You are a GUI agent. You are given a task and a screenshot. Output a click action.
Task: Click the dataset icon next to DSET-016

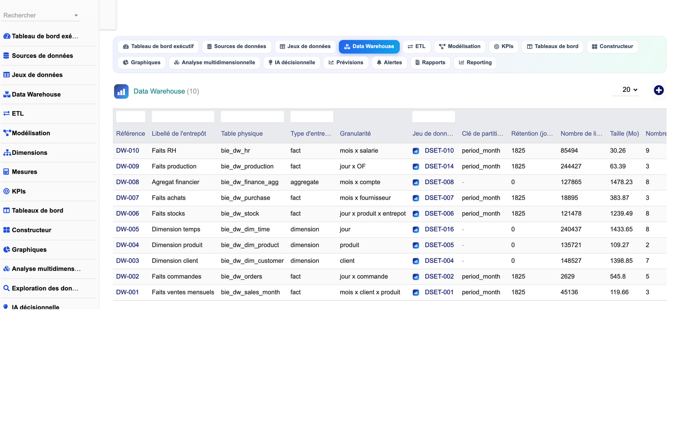coord(416,230)
